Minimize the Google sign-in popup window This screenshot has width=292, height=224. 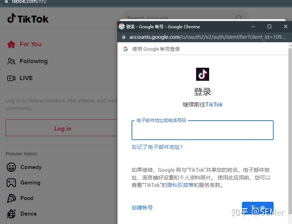[x=253, y=26]
